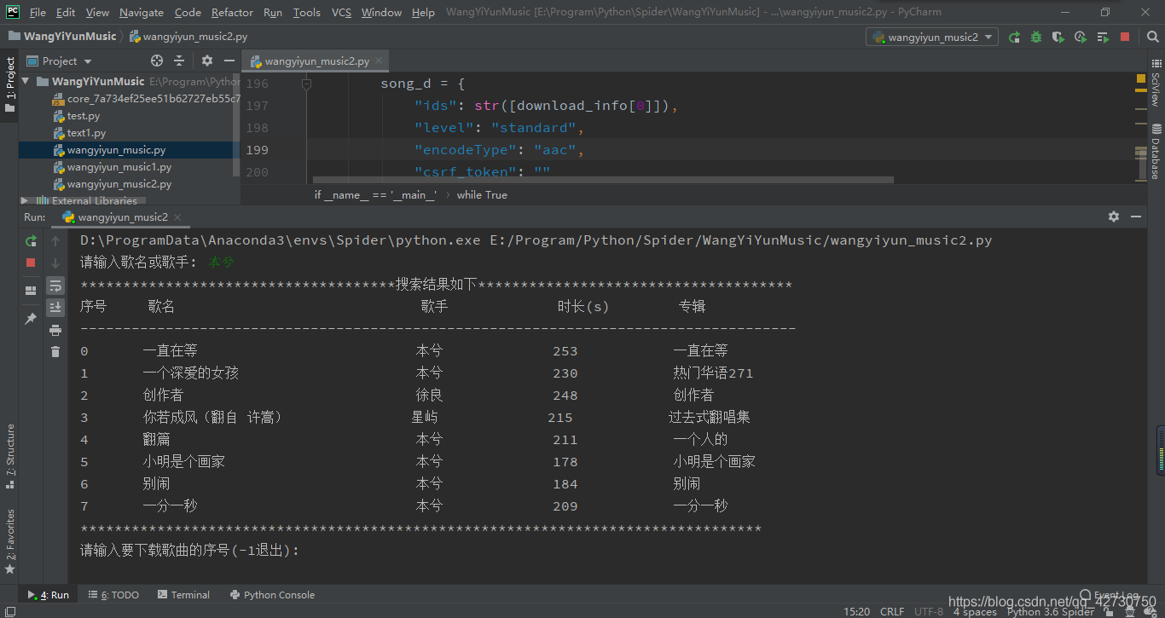Screen dimensions: 1165x618
Task: Toggle the 7: Structure tool window
Action: (x=9, y=456)
